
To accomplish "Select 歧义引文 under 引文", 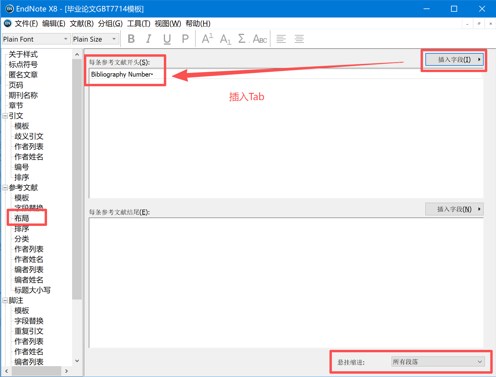I will click(29, 136).
